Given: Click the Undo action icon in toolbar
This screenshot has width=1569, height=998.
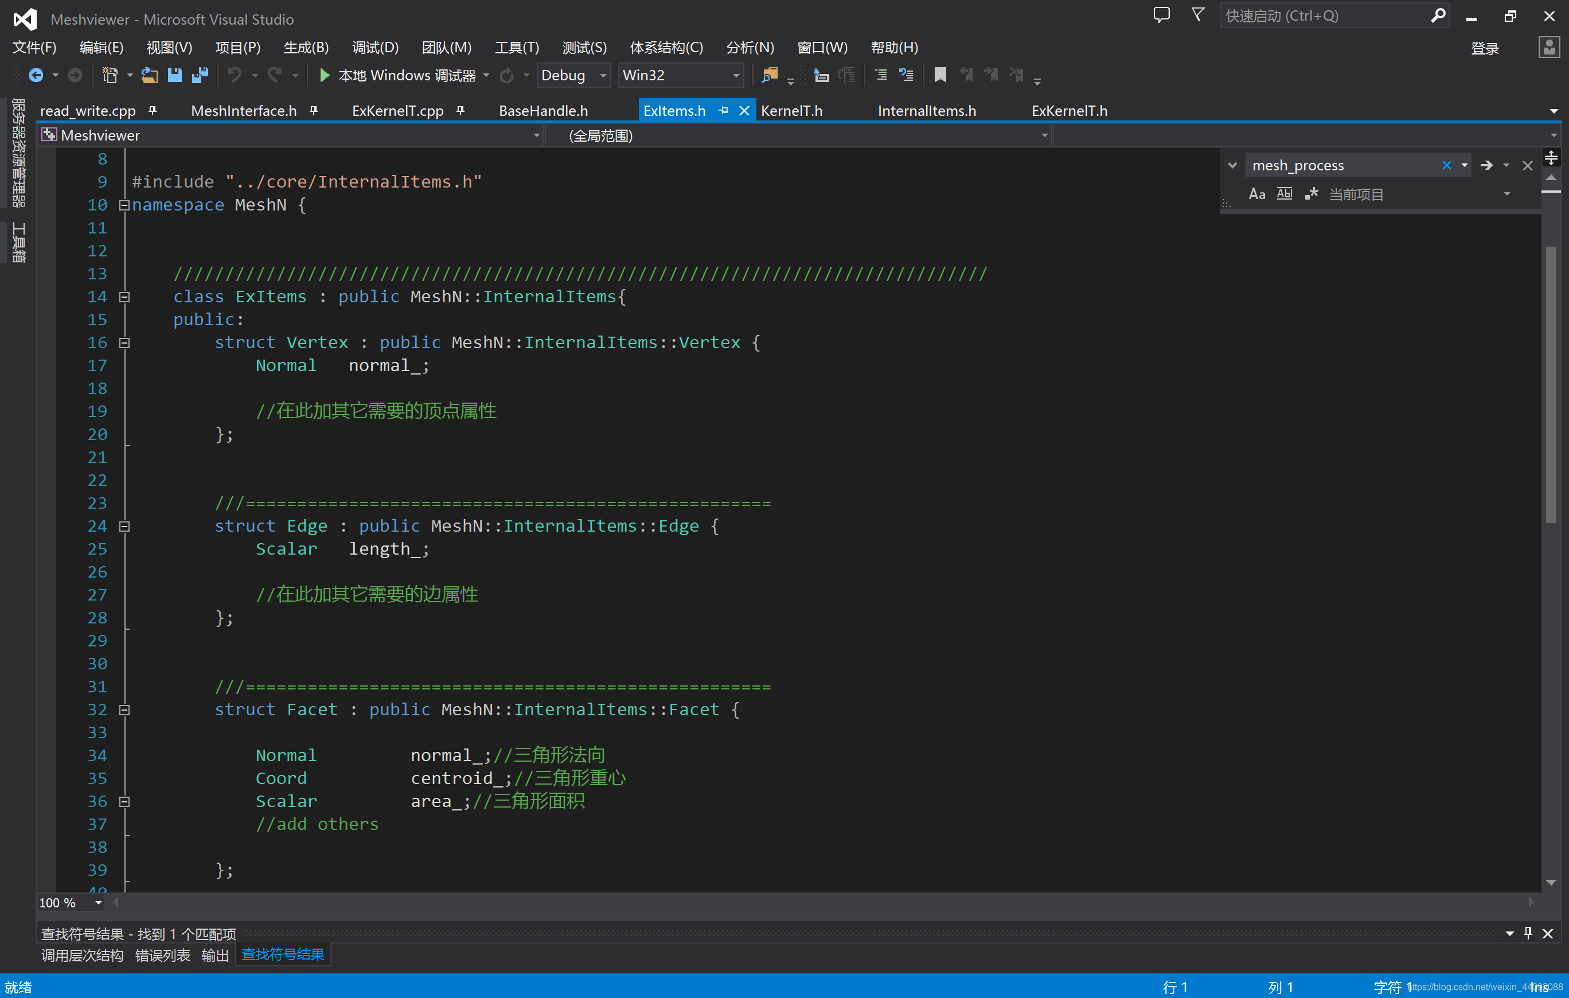Looking at the screenshot, I should 235,75.
